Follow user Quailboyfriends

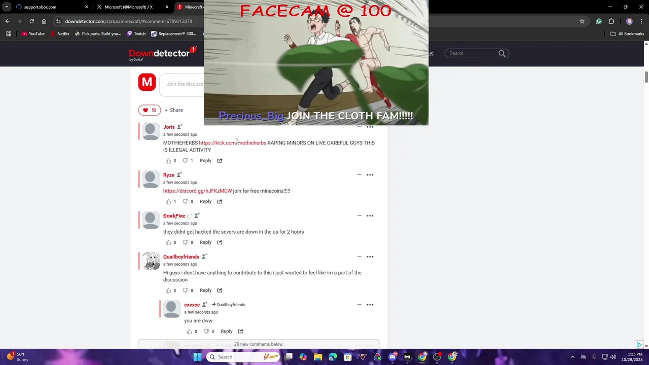(x=204, y=257)
